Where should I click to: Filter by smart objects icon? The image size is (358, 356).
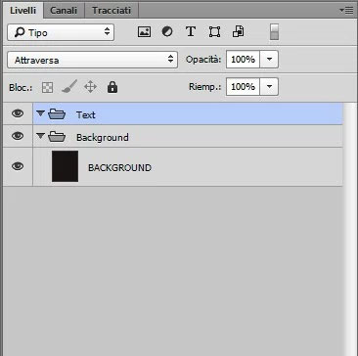pos(239,32)
